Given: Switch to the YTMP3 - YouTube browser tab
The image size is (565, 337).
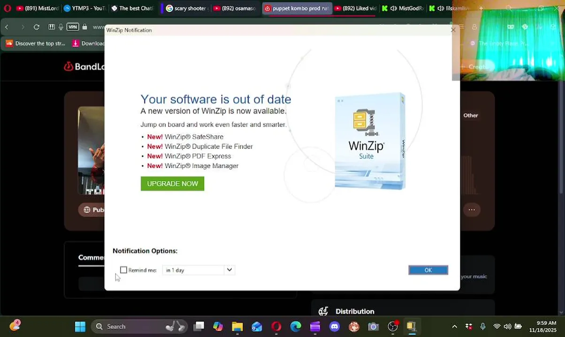Looking at the screenshot, I should point(84,8).
